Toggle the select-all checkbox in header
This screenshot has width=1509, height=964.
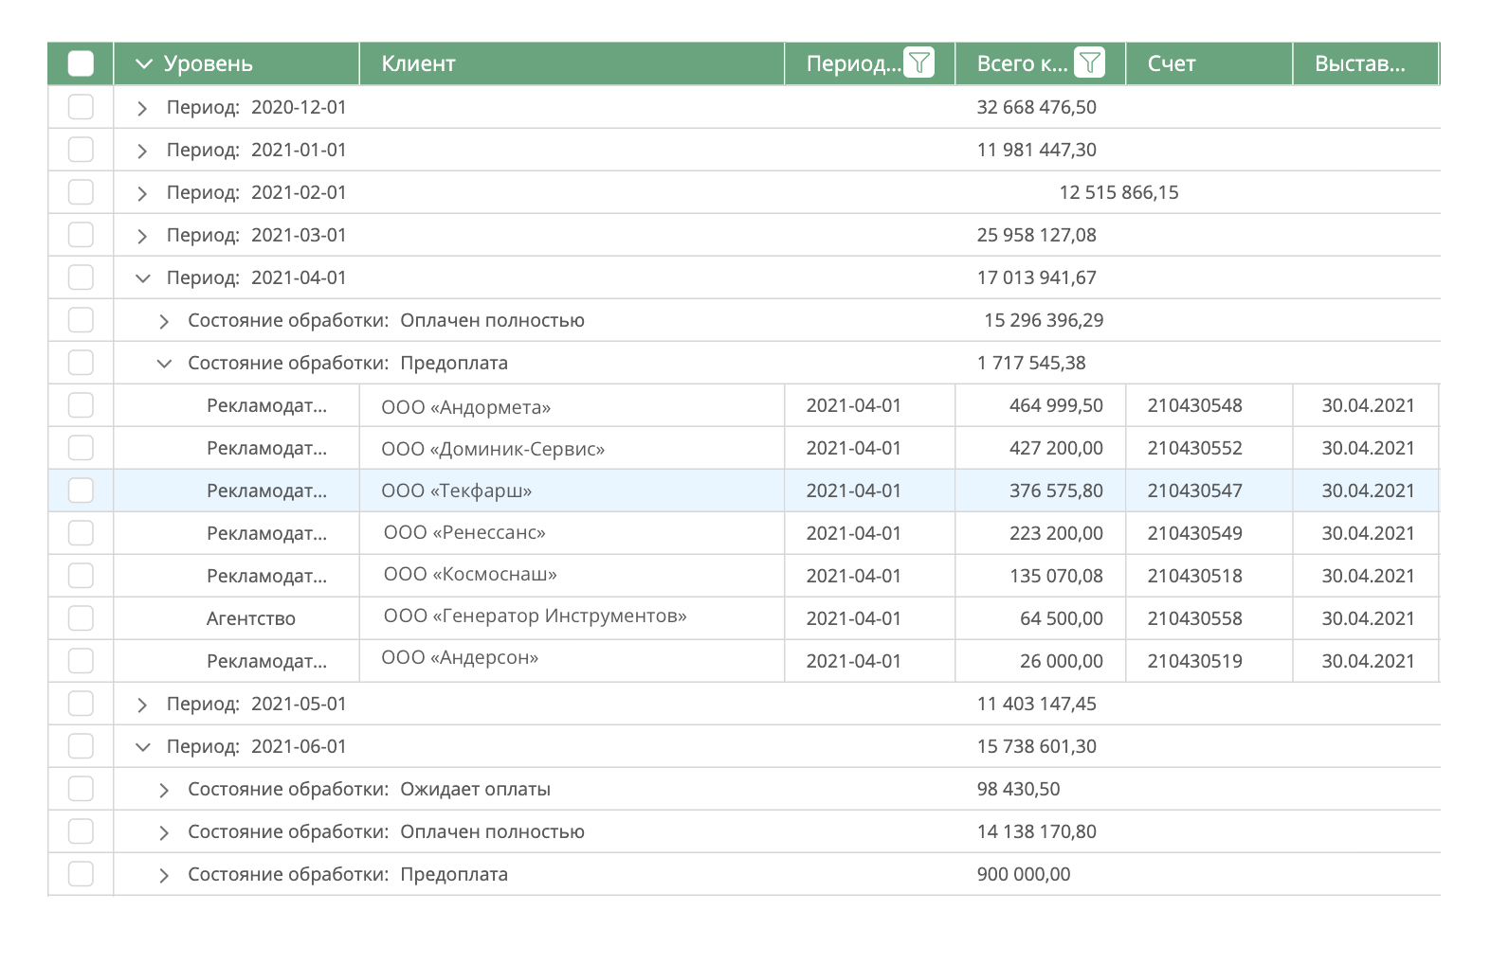pyautogui.click(x=82, y=64)
